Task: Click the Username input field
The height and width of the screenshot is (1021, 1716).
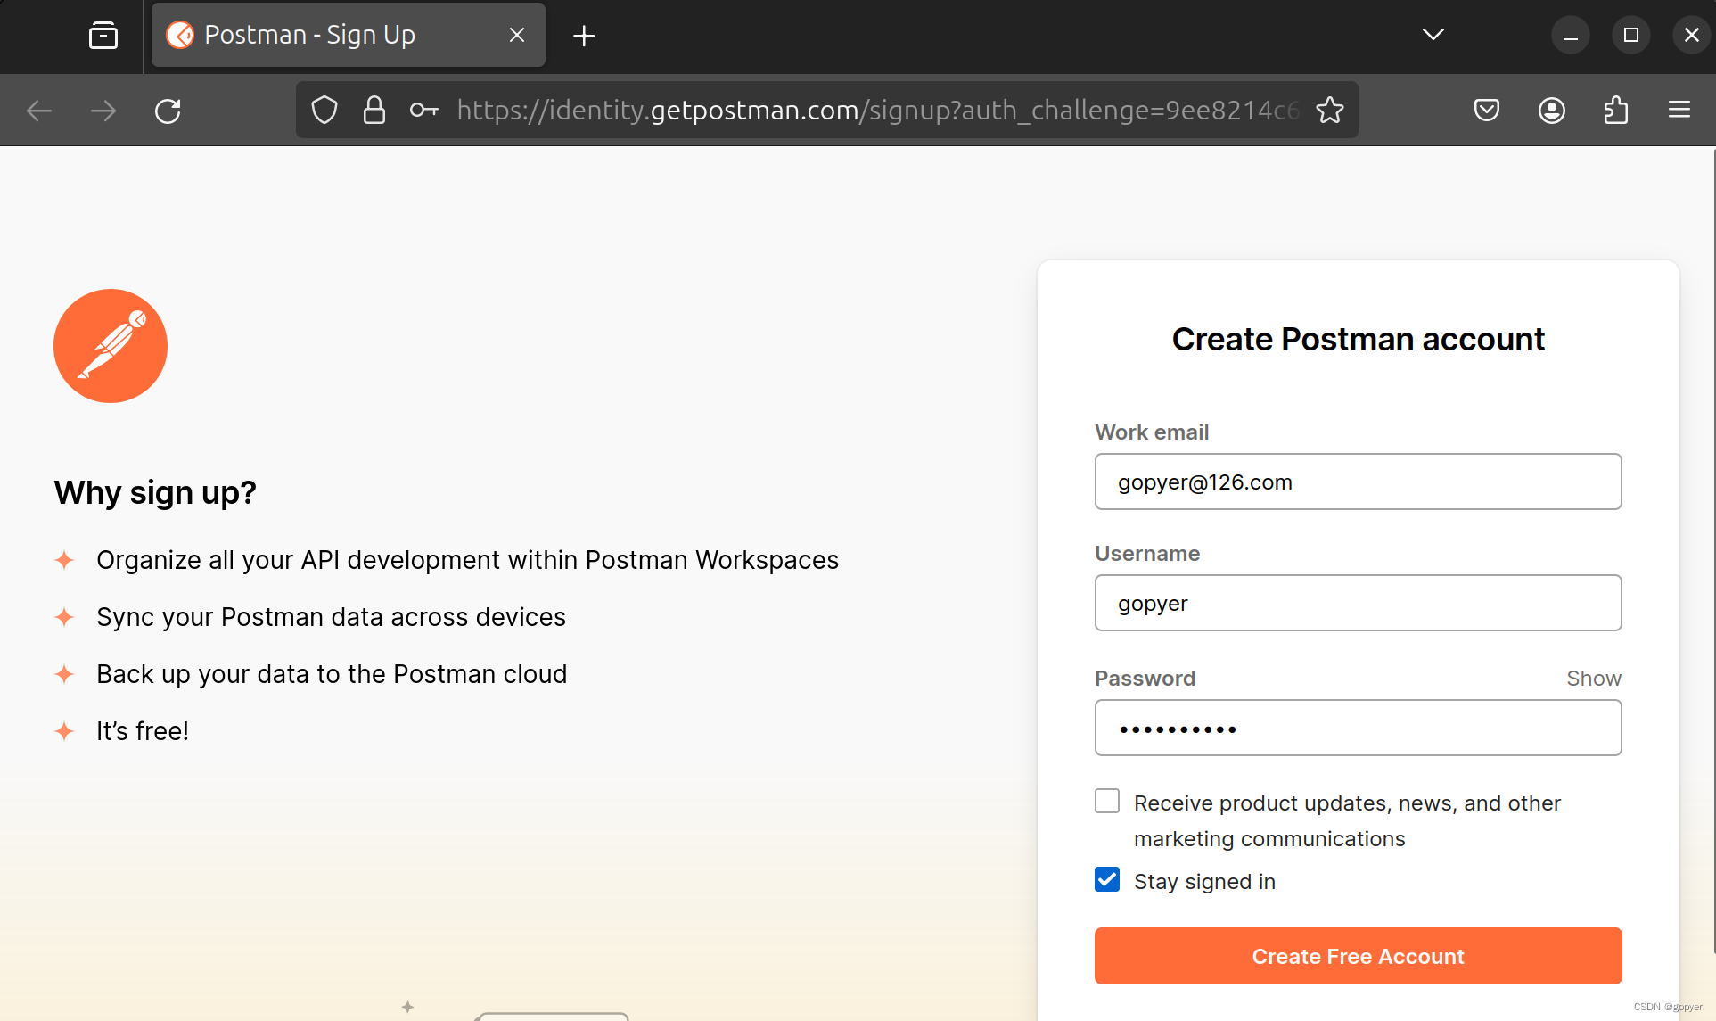Action: point(1358,603)
